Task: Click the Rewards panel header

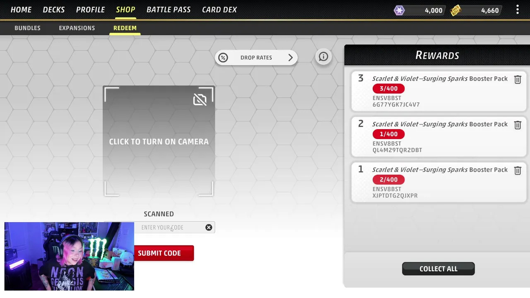Action: point(437,55)
